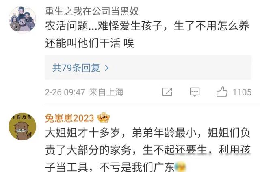Select the comment line starting 农活问题

(147, 26)
